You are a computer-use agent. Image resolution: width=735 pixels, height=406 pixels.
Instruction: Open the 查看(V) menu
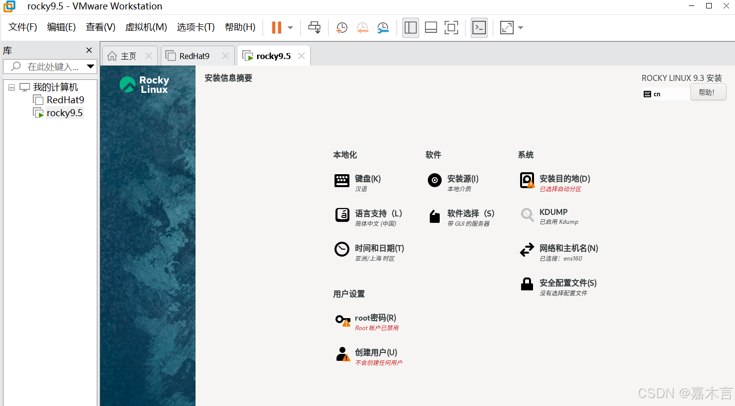(x=101, y=27)
